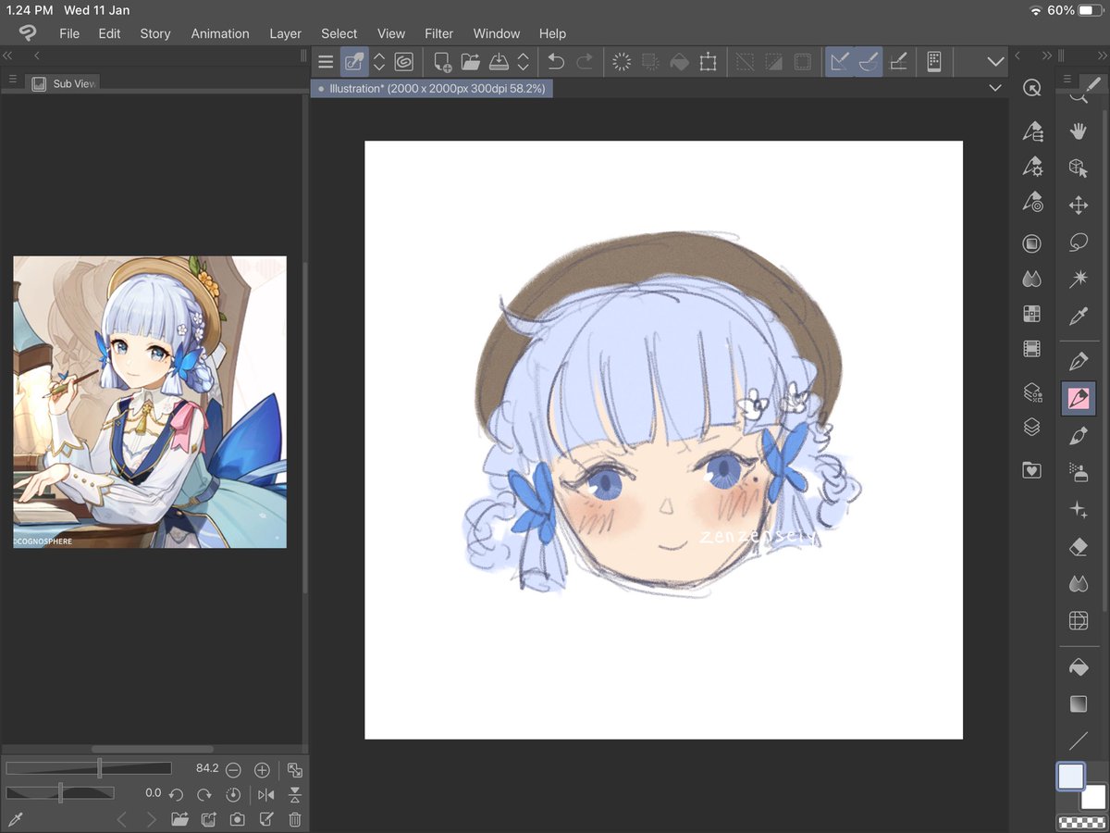Image resolution: width=1110 pixels, height=833 pixels.
Task: Open the Sub View panel options
Action: tap(13, 80)
